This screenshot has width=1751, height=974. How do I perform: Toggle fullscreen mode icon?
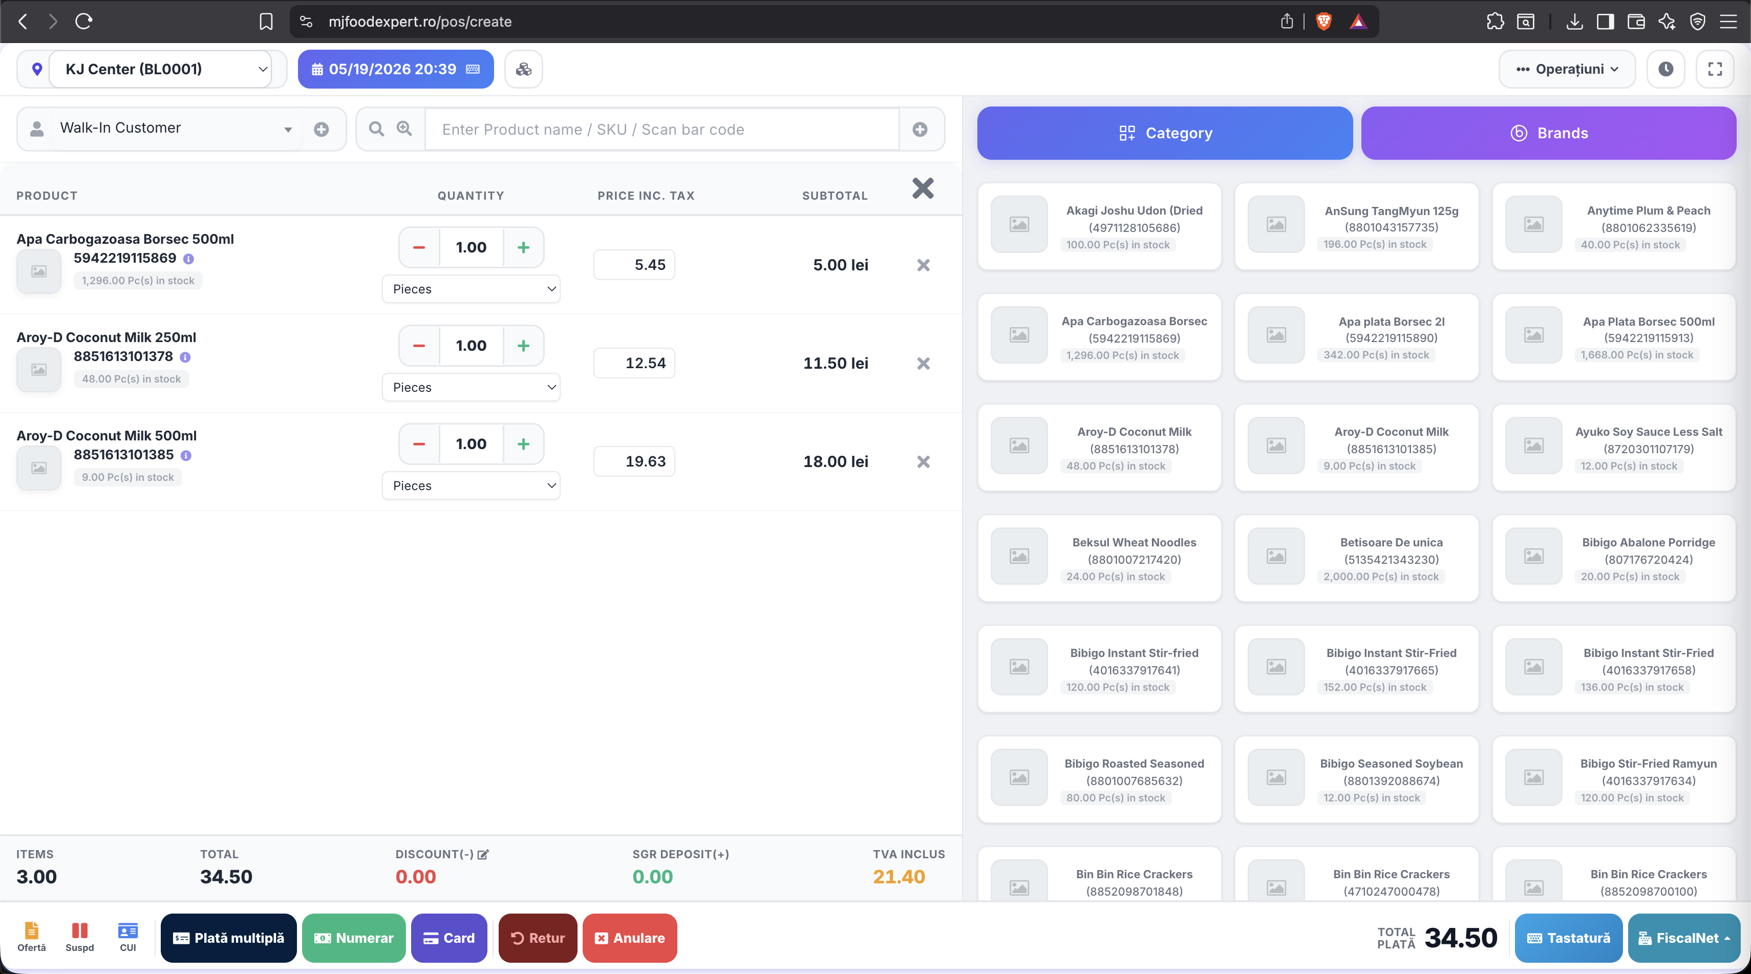1714,69
